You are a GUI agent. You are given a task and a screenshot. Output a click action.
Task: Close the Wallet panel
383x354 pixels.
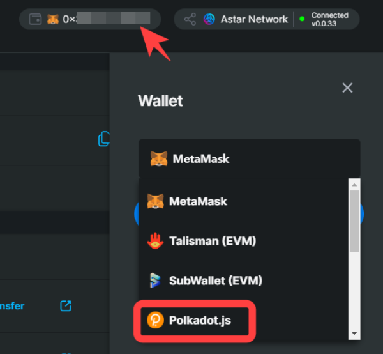[x=347, y=88]
